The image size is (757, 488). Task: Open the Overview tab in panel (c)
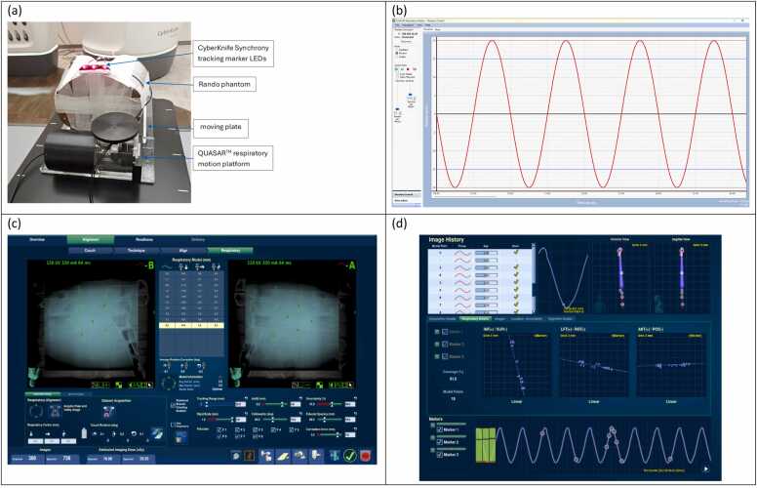point(38,240)
